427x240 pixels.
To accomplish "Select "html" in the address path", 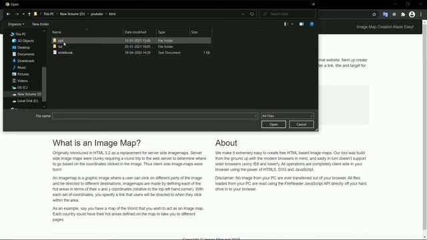I will click(x=112, y=14).
